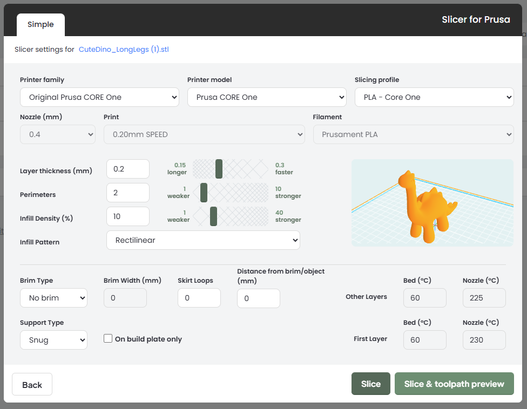Click the Skirt Loops input field

tap(199, 298)
